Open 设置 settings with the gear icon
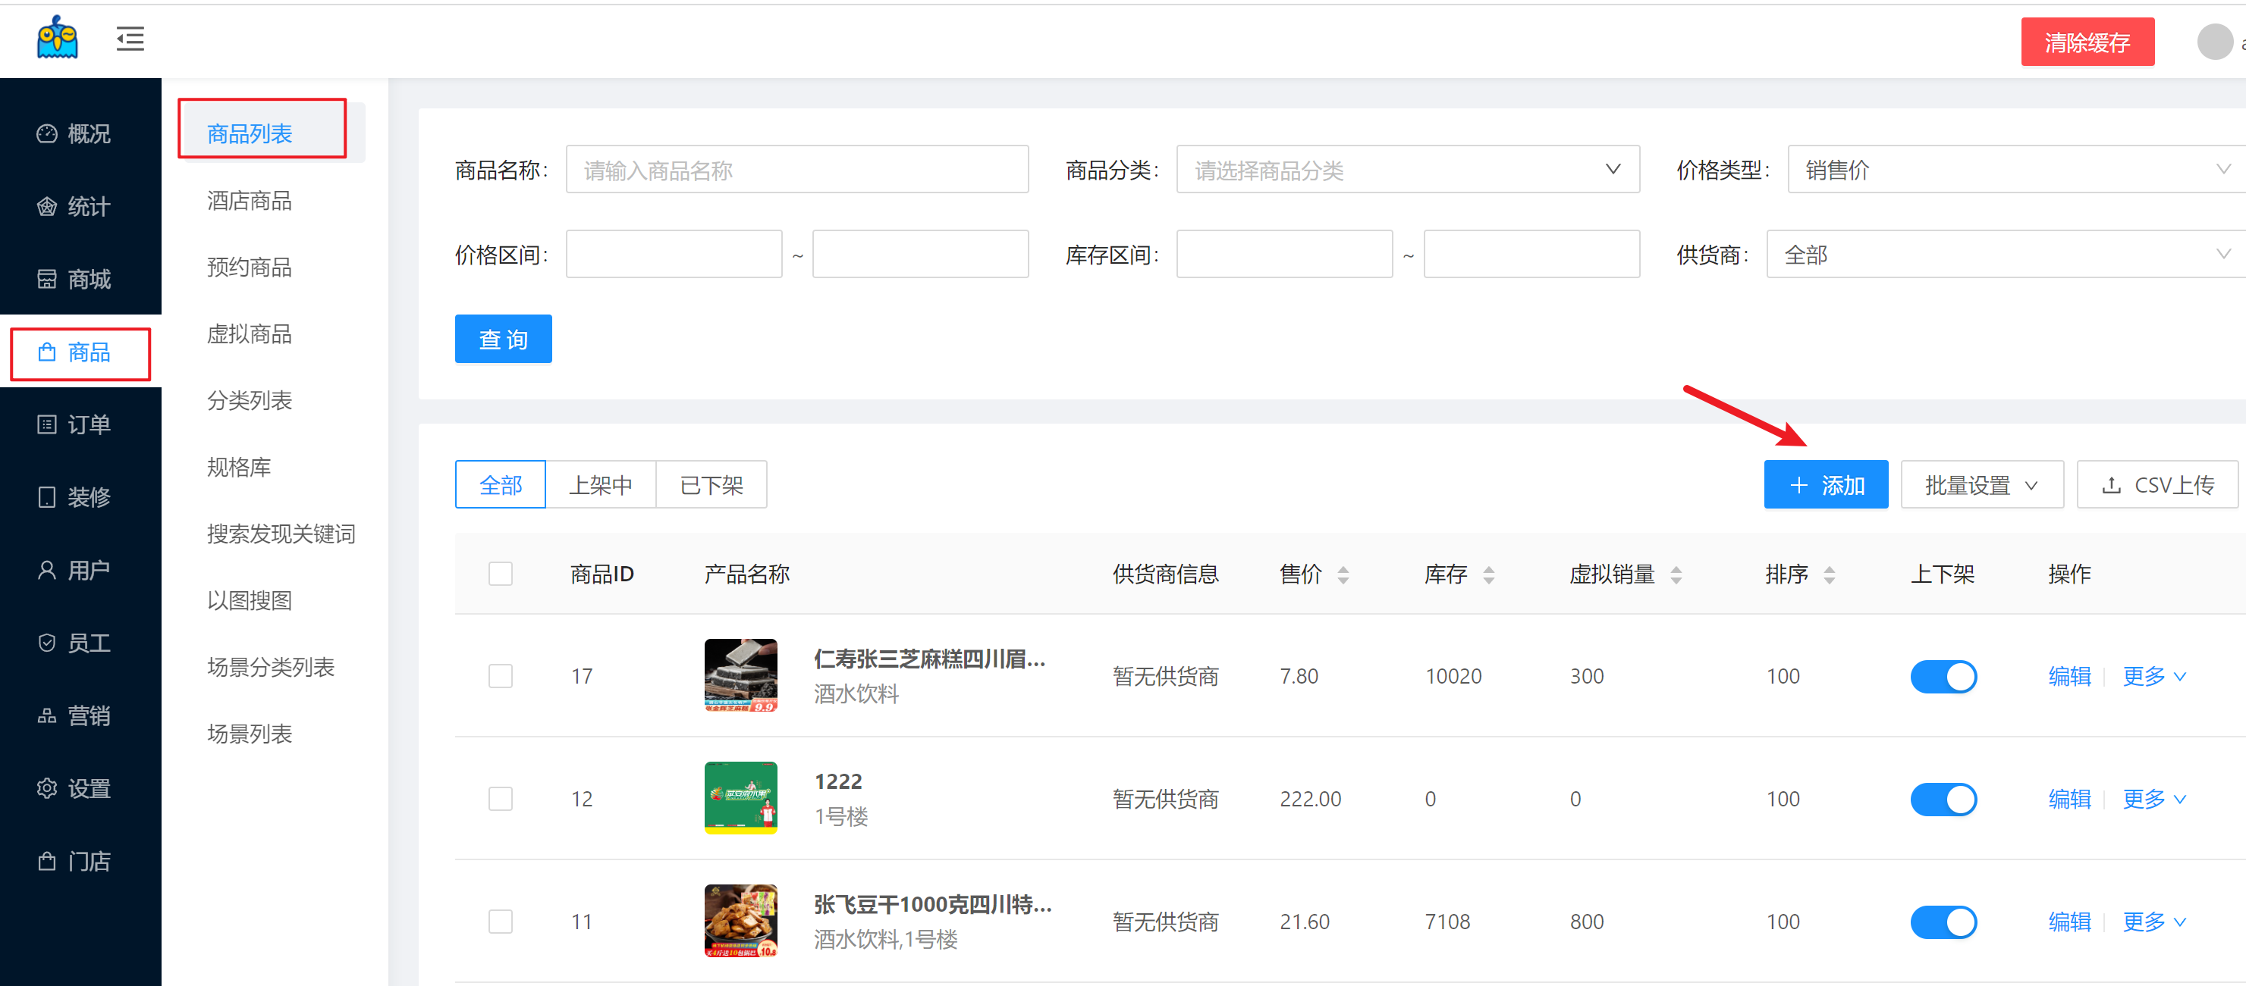Image resolution: width=2246 pixels, height=986 pixels. pos(47,788)
